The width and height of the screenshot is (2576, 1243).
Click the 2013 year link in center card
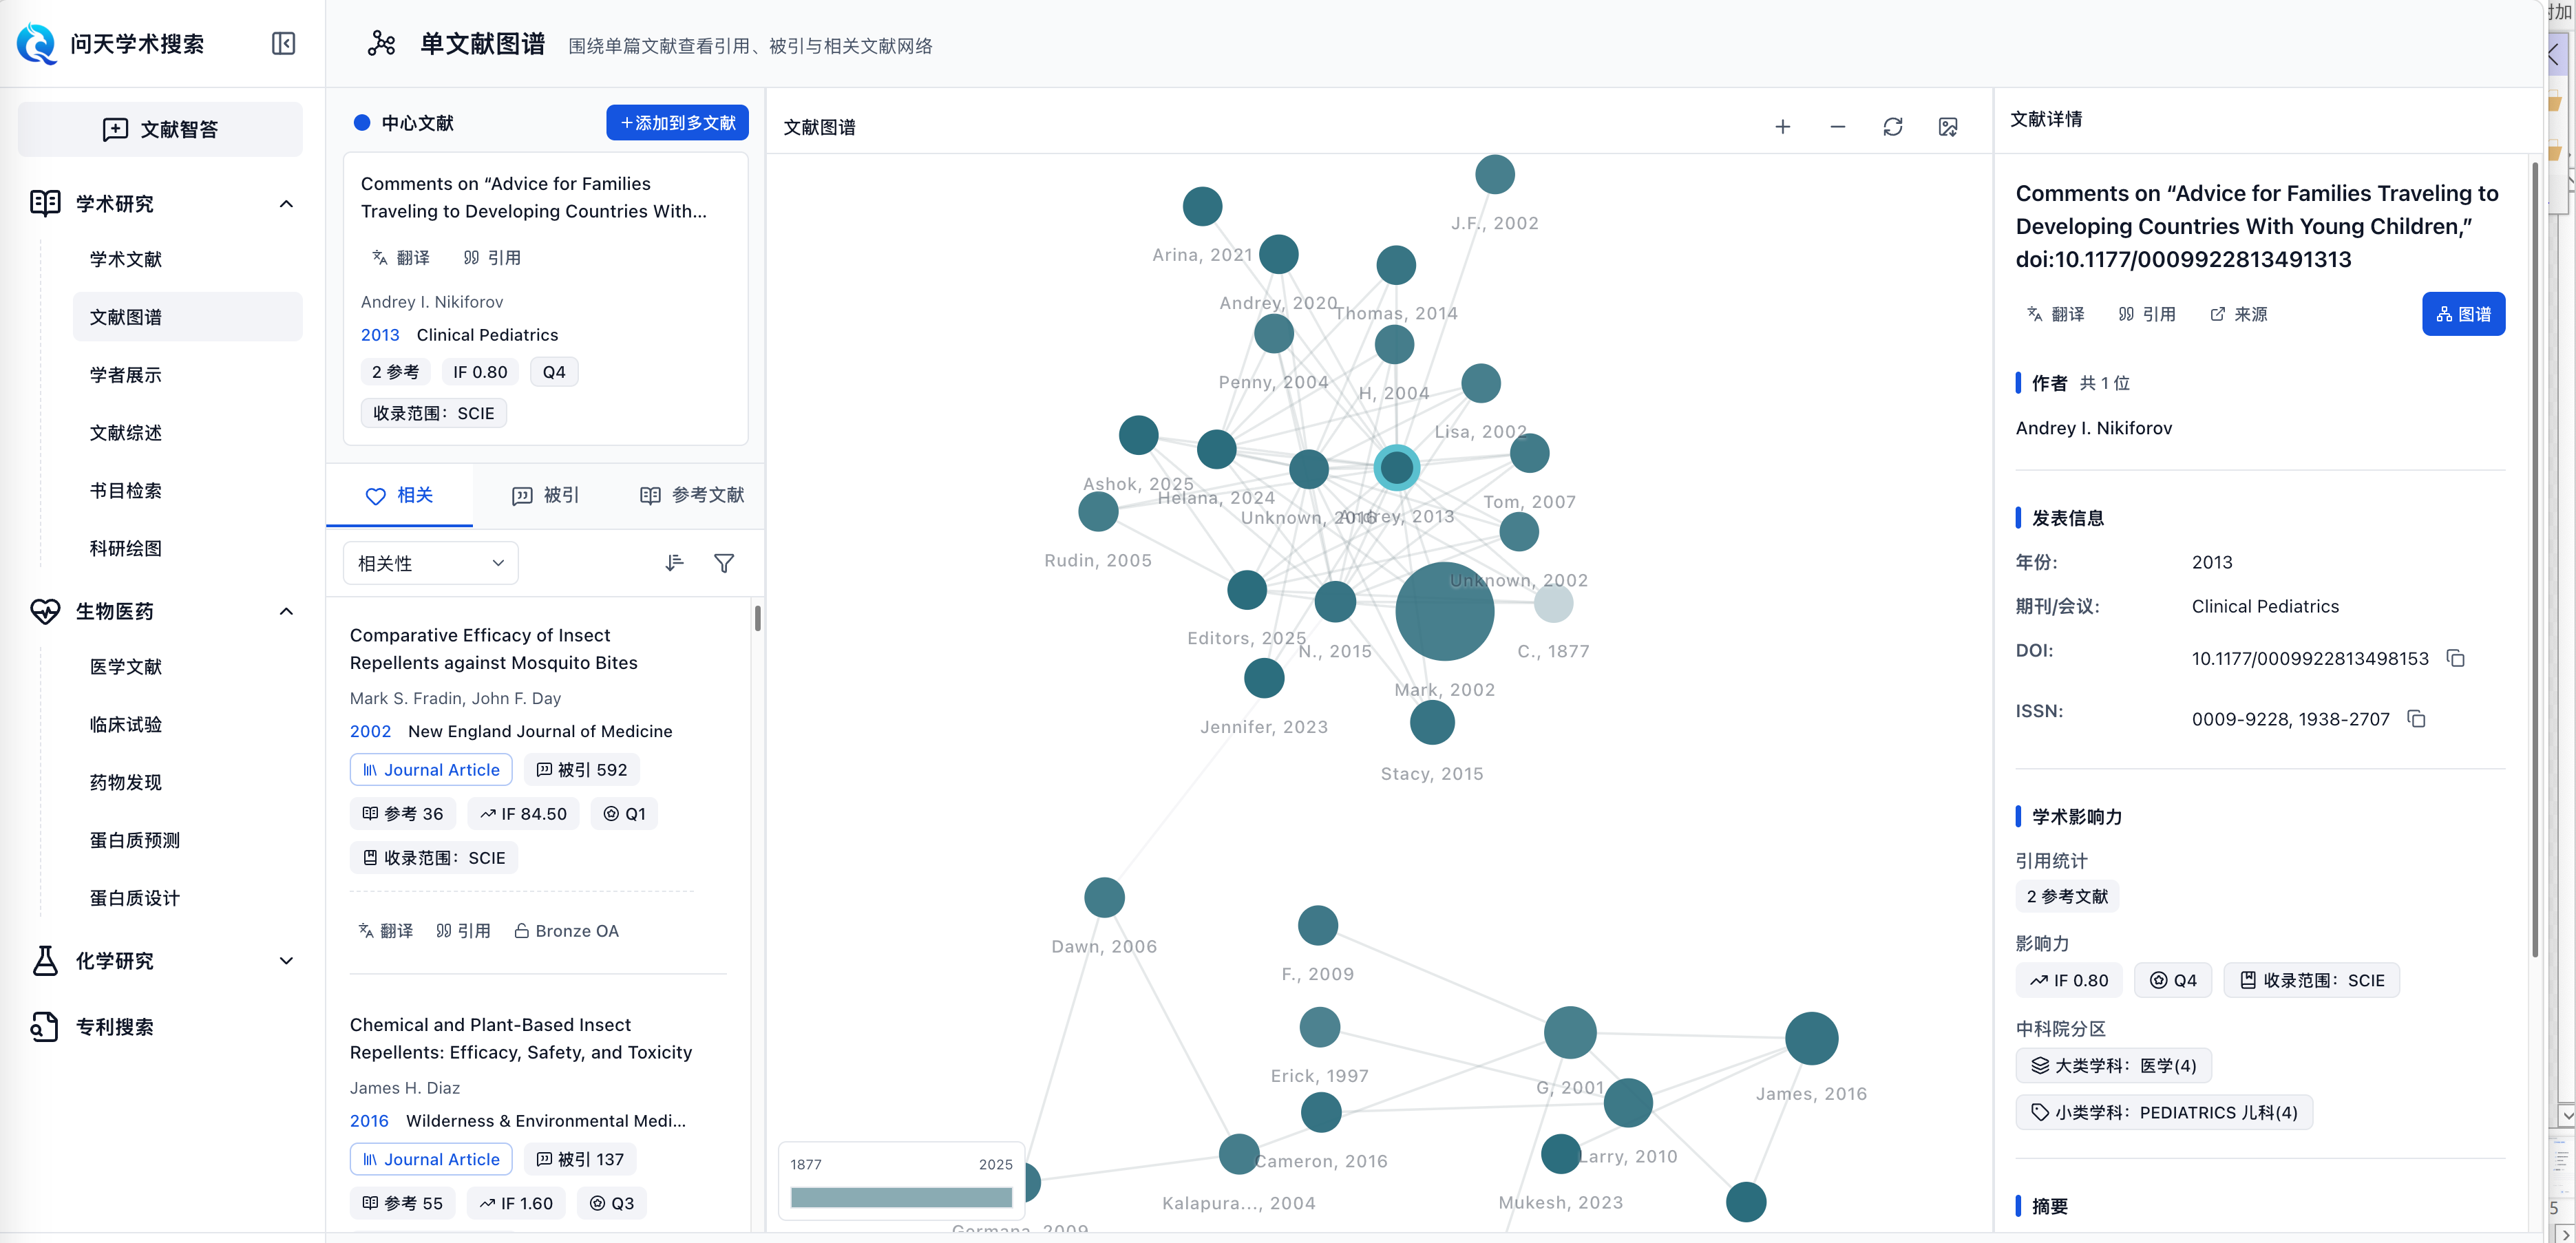point(380,335)
